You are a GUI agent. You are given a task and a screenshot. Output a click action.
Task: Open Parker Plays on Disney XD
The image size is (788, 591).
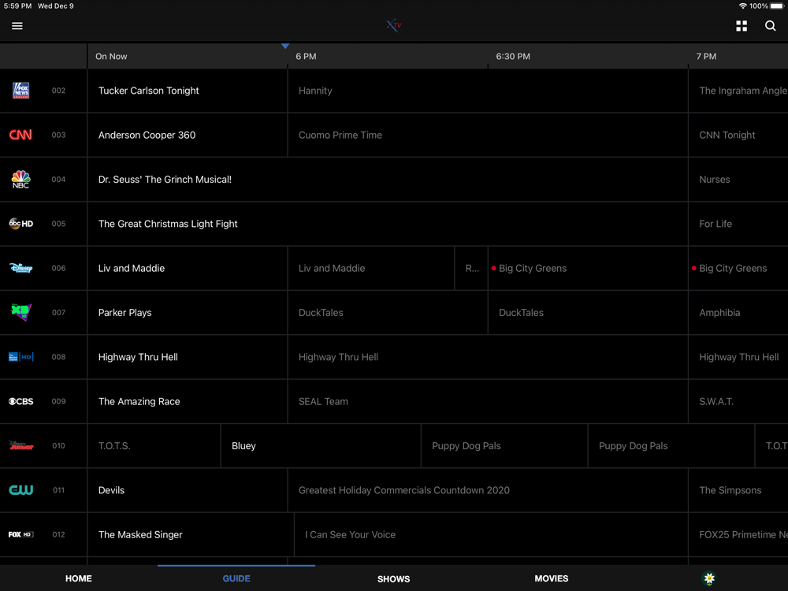[188, 313]
